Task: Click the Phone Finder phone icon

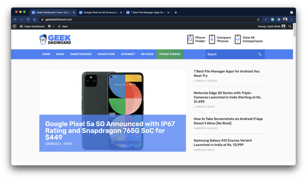Action: click(190, 39)
